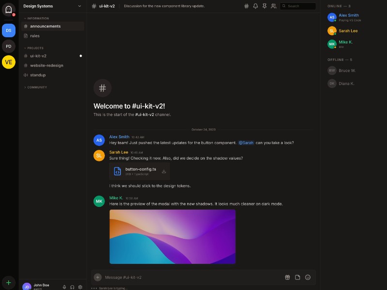Open the ui-kit-v2 channel in sidebar
The height and width of the screenshot is (290, 387).
[53, 56]
